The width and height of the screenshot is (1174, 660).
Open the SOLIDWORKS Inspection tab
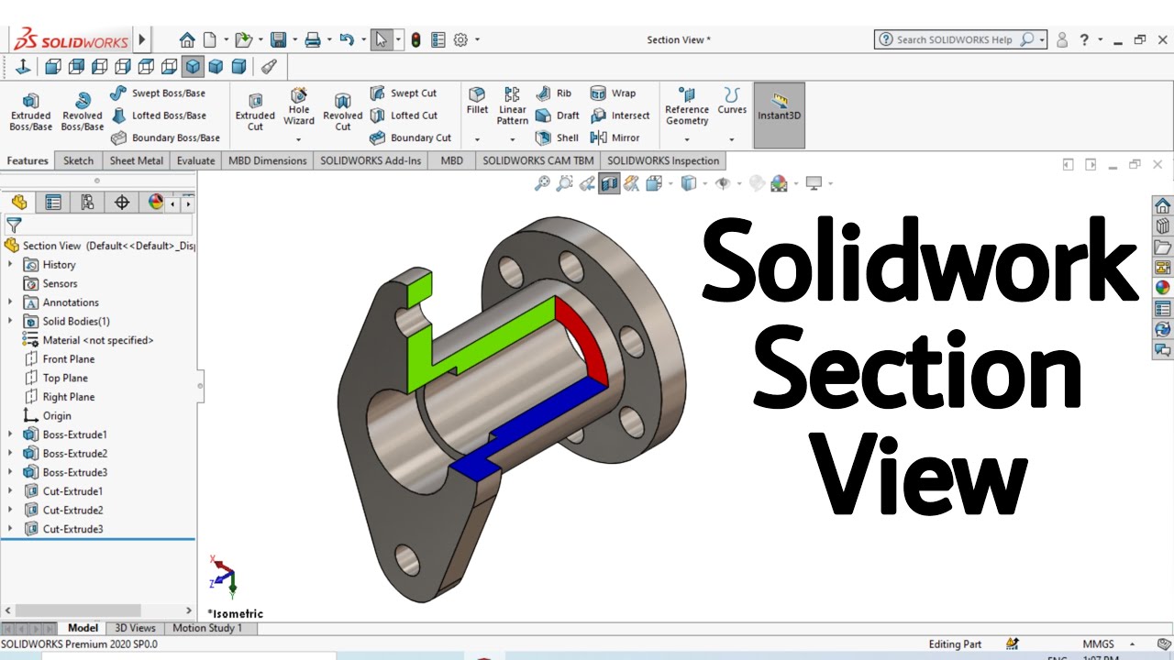663,160
